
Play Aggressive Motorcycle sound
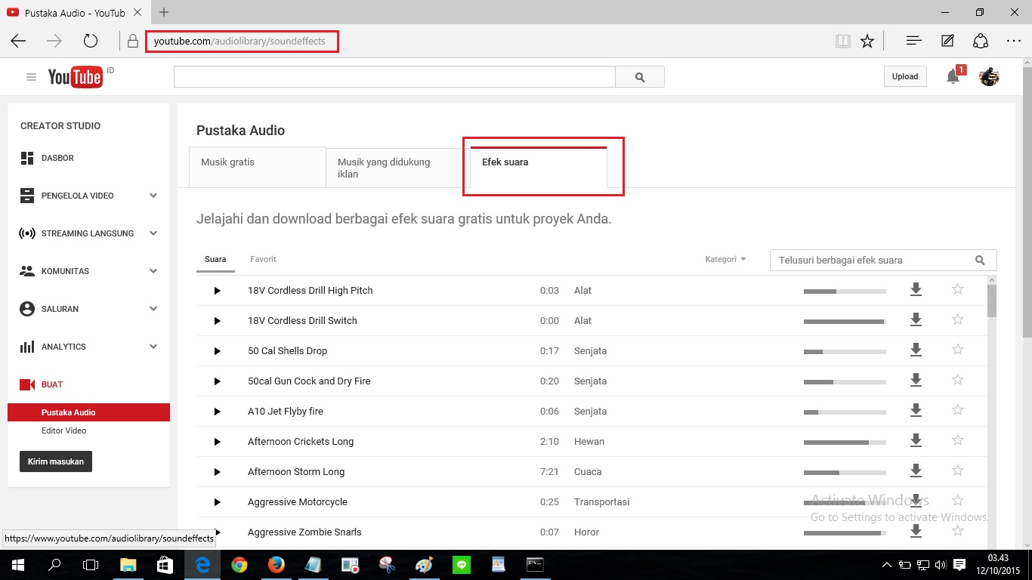coord(217,502)
